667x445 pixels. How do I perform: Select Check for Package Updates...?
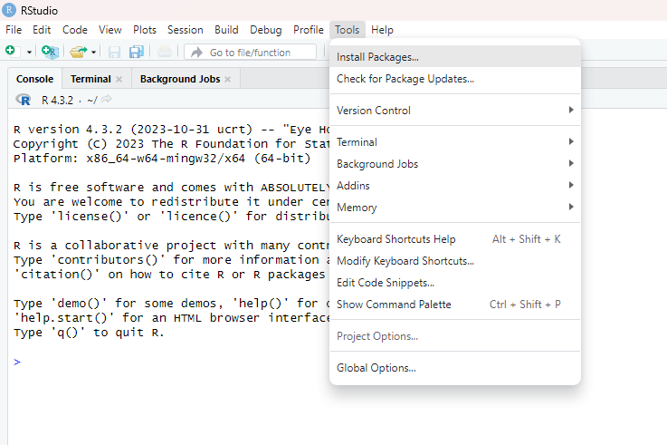coord(405,79)
